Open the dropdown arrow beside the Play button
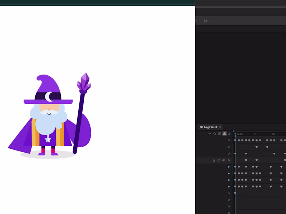This screenshot has height=214, width=286. click(x=211, y=21)
